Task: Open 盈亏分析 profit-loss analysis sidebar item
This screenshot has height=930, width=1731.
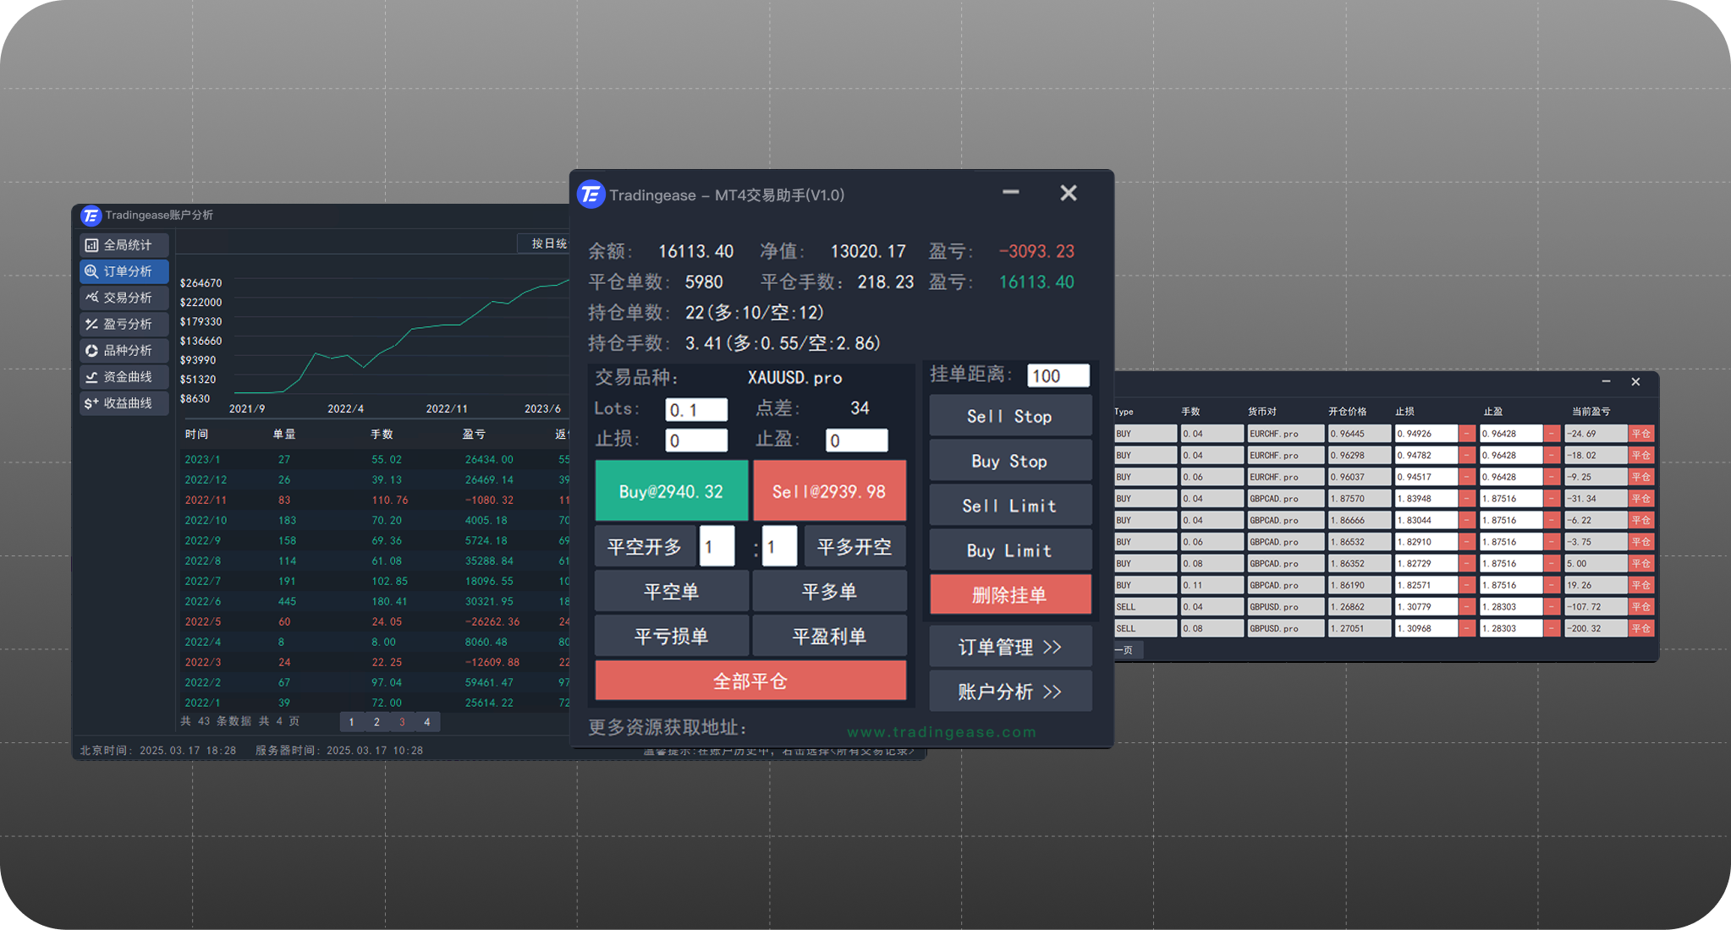Action: 124,324
